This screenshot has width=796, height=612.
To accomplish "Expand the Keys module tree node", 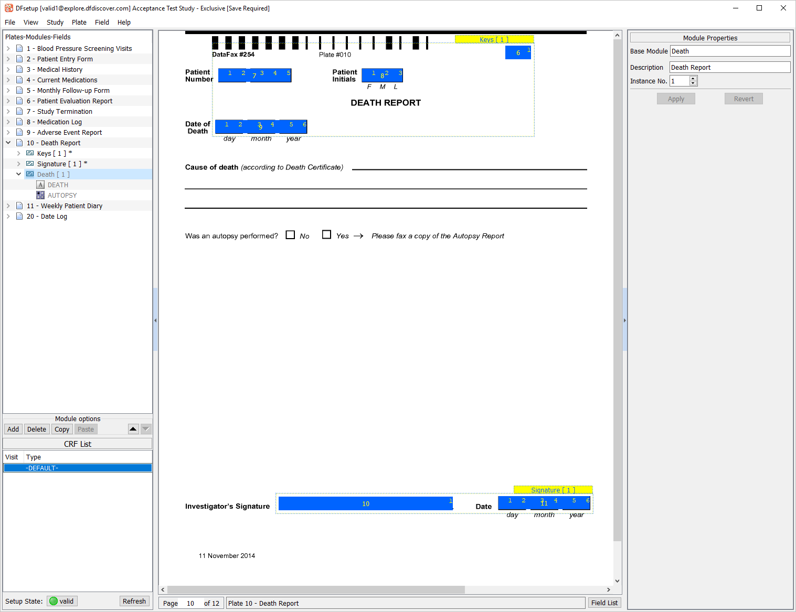I will point(19,153).
